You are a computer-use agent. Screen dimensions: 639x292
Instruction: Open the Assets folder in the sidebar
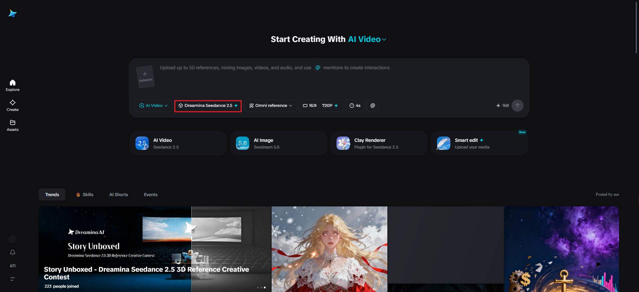click(13, 125)
